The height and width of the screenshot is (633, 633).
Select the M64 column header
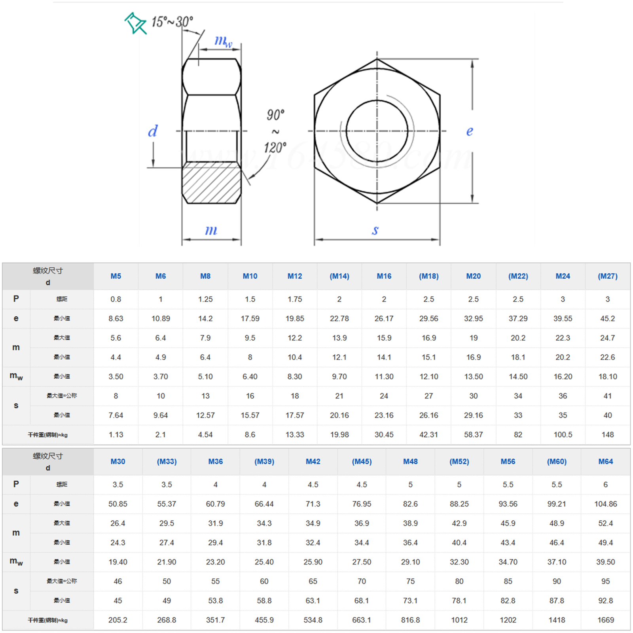coord(606,461)
